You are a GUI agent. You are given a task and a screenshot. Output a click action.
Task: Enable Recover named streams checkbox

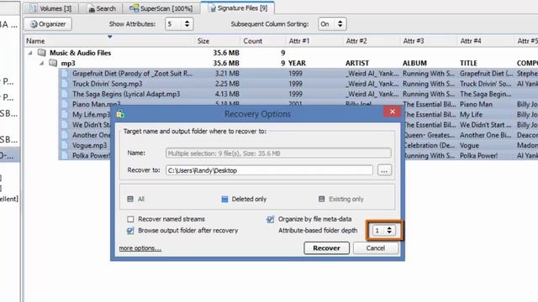[130, 219]
